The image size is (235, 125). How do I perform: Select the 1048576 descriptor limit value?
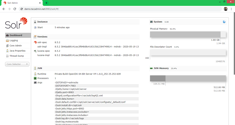point(220,61)
